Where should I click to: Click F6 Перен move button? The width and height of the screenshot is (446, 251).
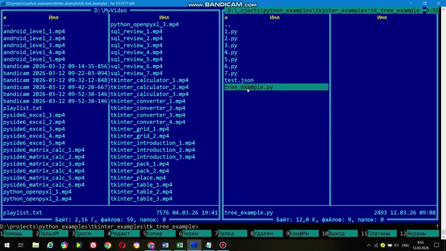point(195,234)
